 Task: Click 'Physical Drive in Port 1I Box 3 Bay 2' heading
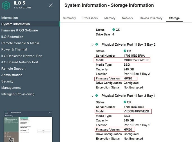click(128, 45)
